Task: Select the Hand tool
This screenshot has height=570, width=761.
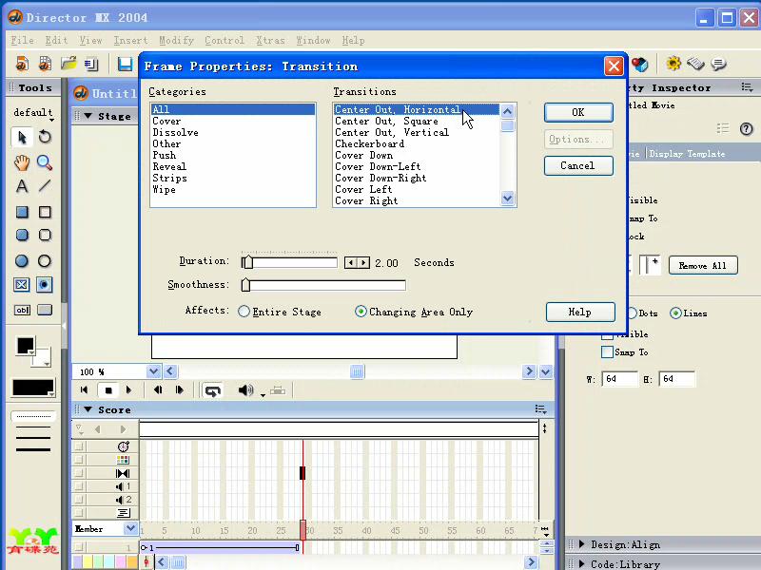Action: [22, 162]
